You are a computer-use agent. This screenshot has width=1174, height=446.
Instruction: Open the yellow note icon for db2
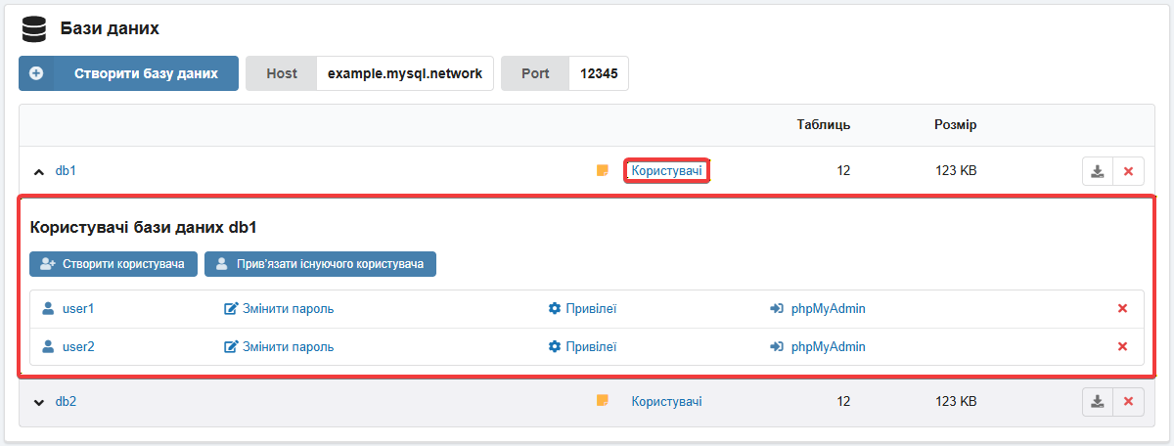point(603,401)
